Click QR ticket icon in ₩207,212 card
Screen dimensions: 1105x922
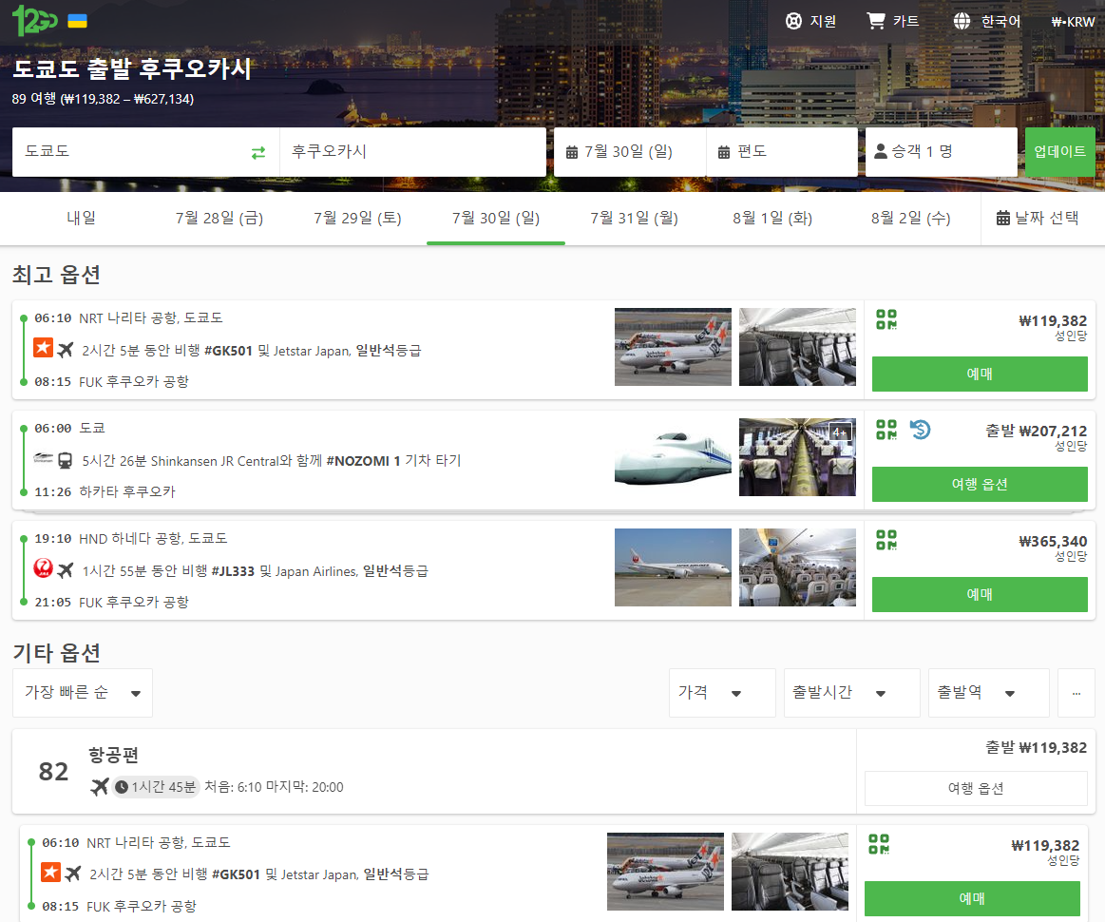[886, 430]
